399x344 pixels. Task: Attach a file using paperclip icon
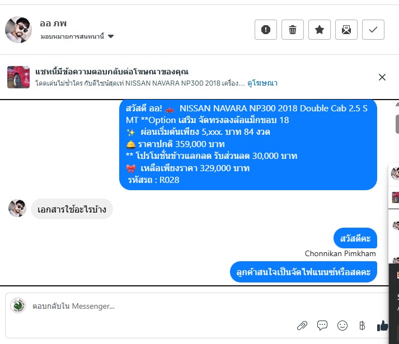tap(302, 326)
